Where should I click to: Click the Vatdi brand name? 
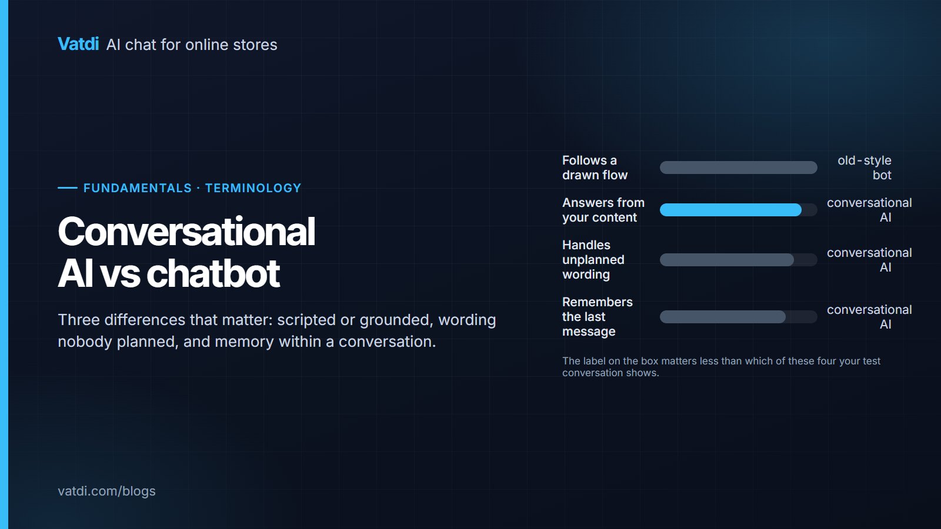pos(78,44)
